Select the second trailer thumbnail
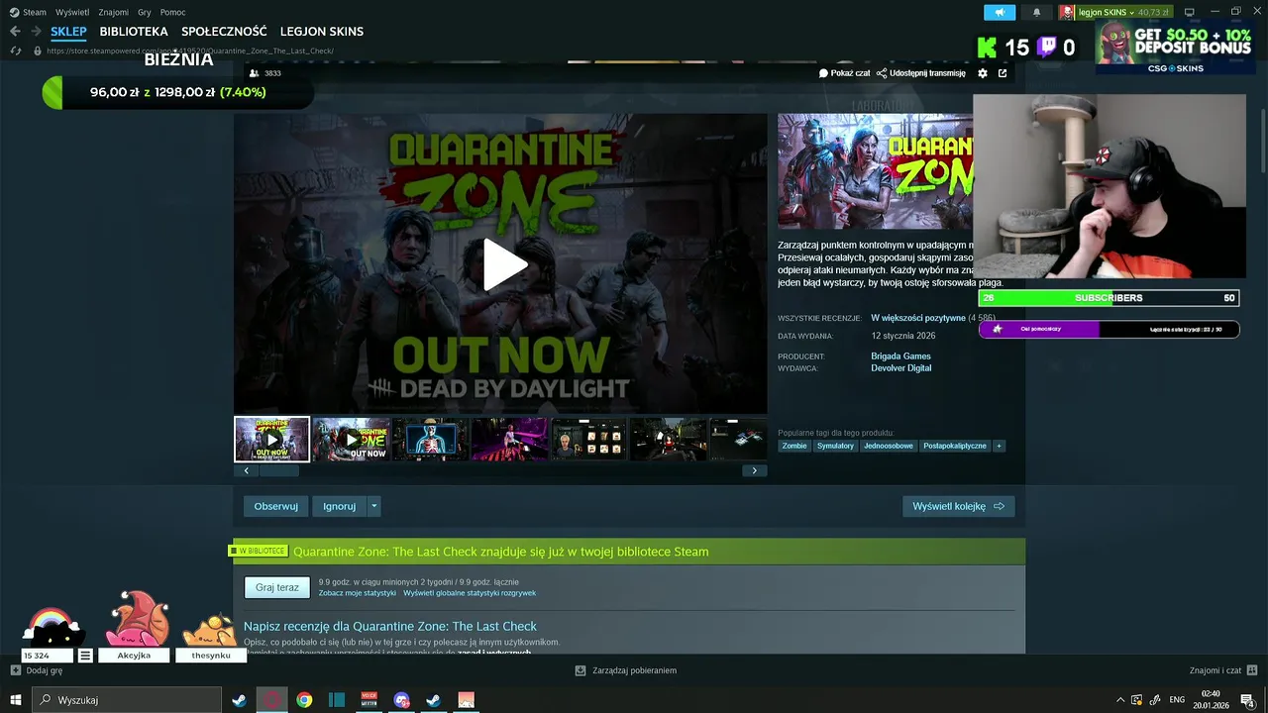Screen dimensions: 1268x713 pos(351,439)
